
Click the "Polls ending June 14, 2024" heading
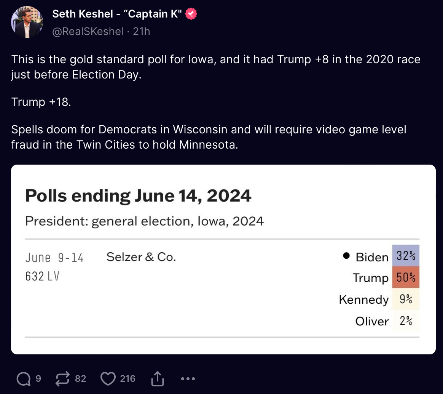pyautogui.click(x=138, y=196)
